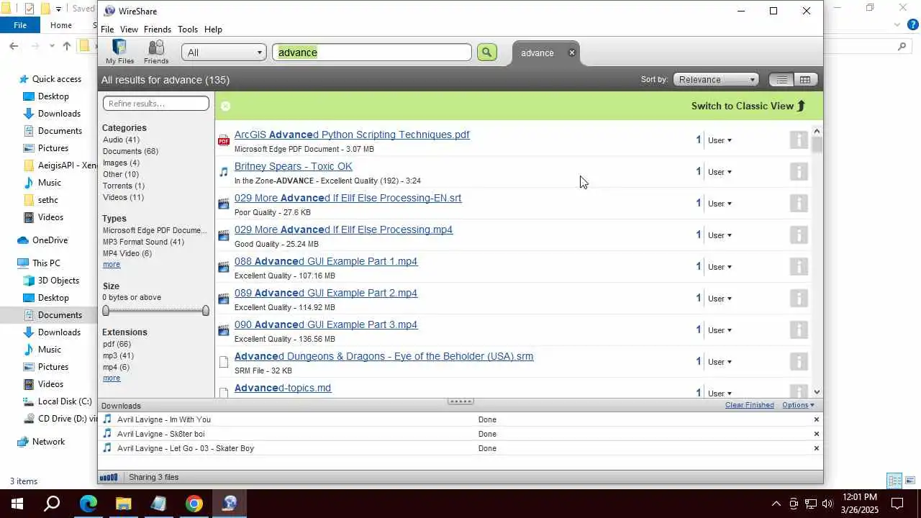Close the 'advance' search tab
This screenshot has height=518, width=921.
click(572, 53)
